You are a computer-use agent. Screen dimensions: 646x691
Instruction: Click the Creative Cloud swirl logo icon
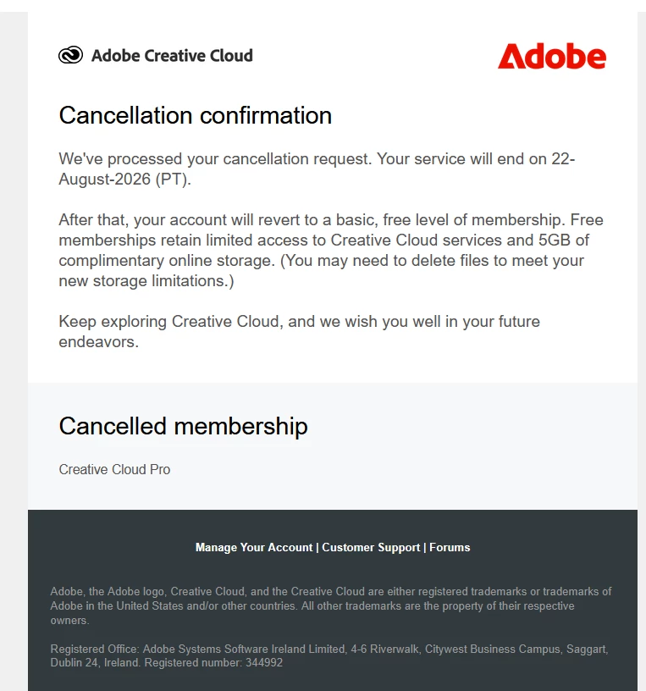[70, 55]
